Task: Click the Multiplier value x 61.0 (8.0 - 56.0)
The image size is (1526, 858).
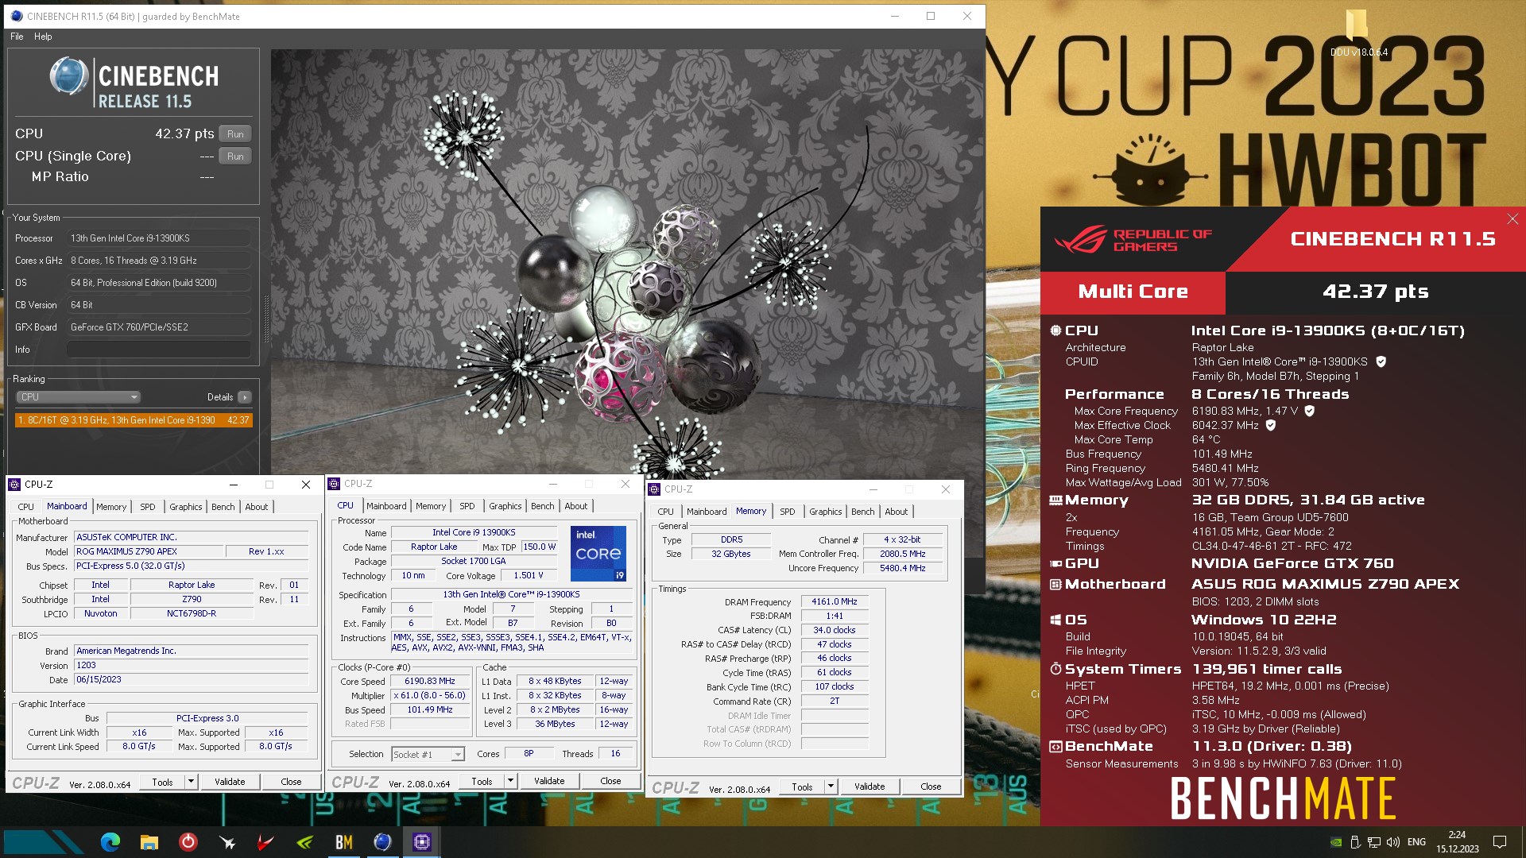Action: click(x=429, y=696)
